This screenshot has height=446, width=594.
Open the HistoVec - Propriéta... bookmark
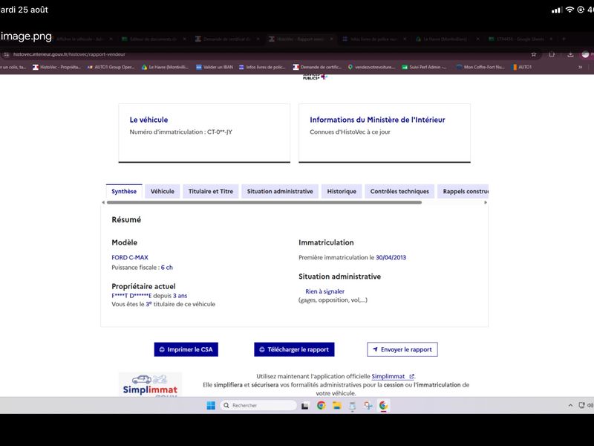coord(57,67)
